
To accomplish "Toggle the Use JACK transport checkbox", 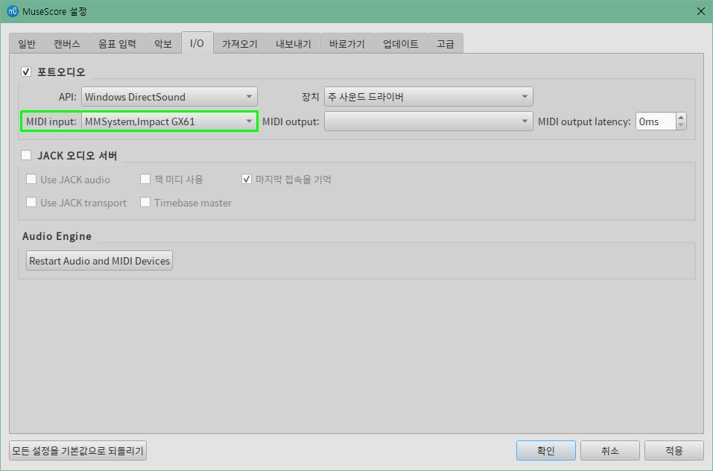I will click(31, 202).
